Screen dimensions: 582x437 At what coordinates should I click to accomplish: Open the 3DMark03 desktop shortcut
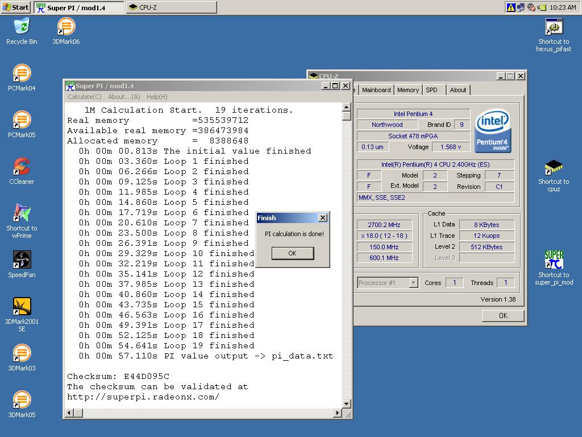coord(22,357)
